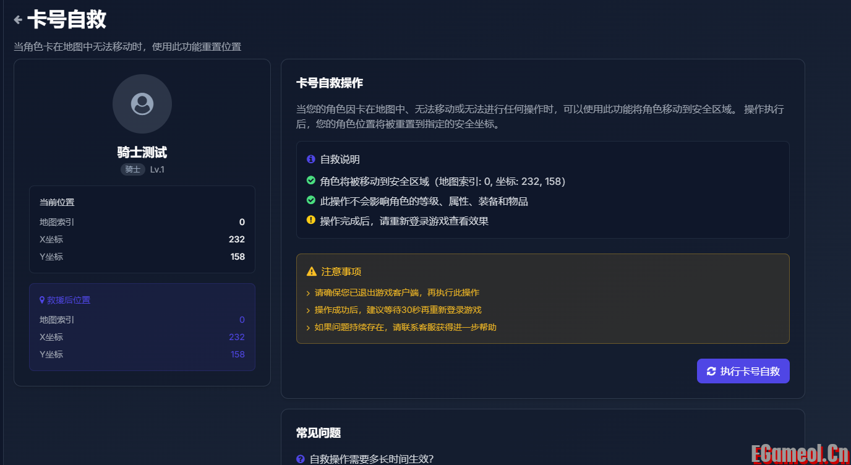
Task: Select the 骑士 class badge label
Action: click(132, 169)
